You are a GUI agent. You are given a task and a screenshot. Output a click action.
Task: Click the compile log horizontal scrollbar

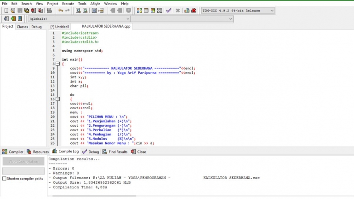point(94,196)
